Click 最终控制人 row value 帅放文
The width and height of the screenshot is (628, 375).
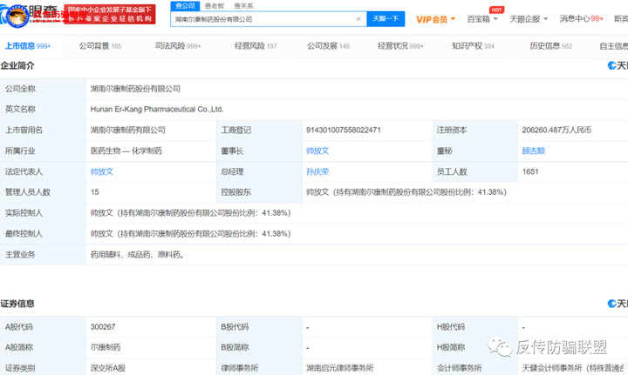click(190, 234)
